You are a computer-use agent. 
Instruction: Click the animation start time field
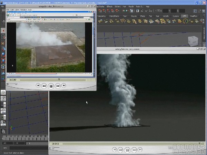(8, 143)
